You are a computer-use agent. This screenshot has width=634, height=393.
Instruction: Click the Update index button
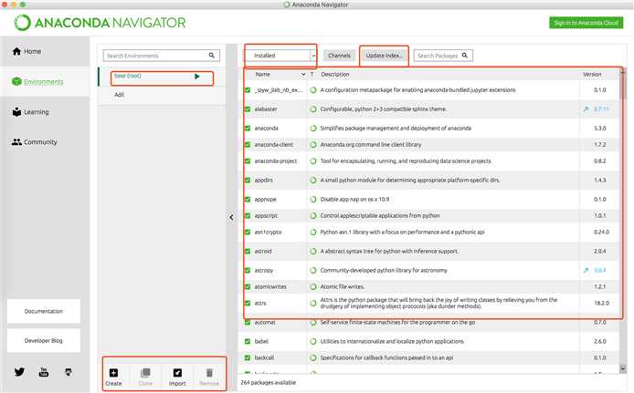(x=384, y=56)
